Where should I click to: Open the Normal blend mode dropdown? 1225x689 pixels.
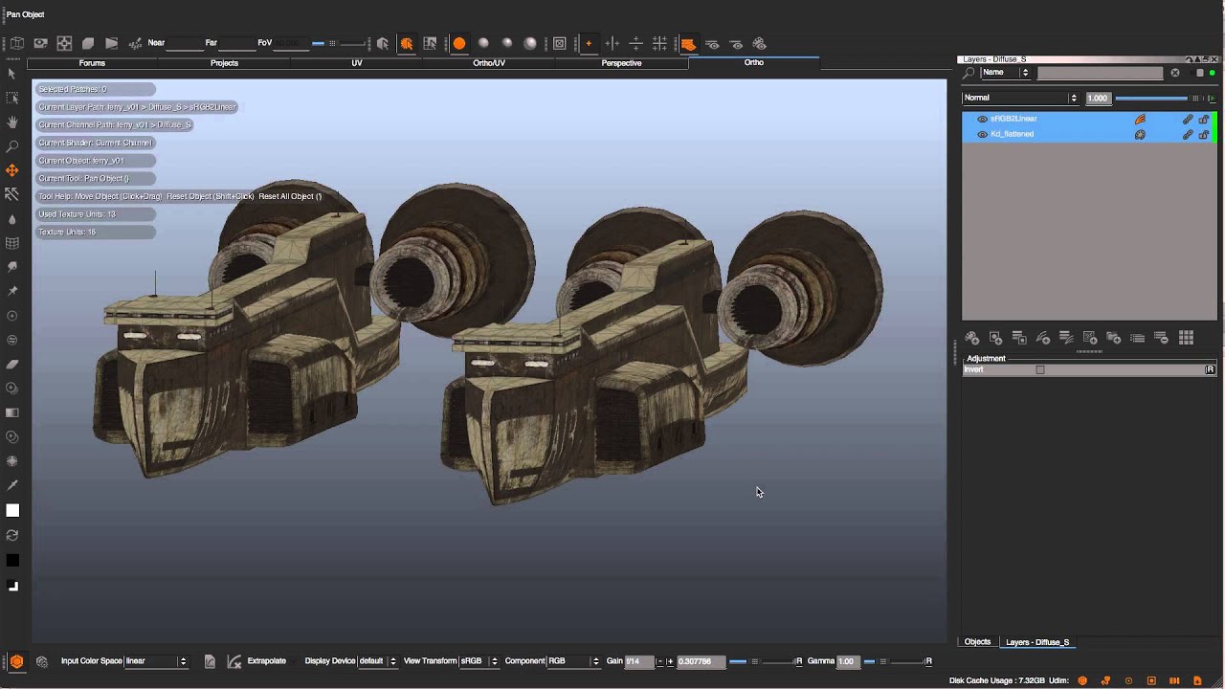point(1020,98)
